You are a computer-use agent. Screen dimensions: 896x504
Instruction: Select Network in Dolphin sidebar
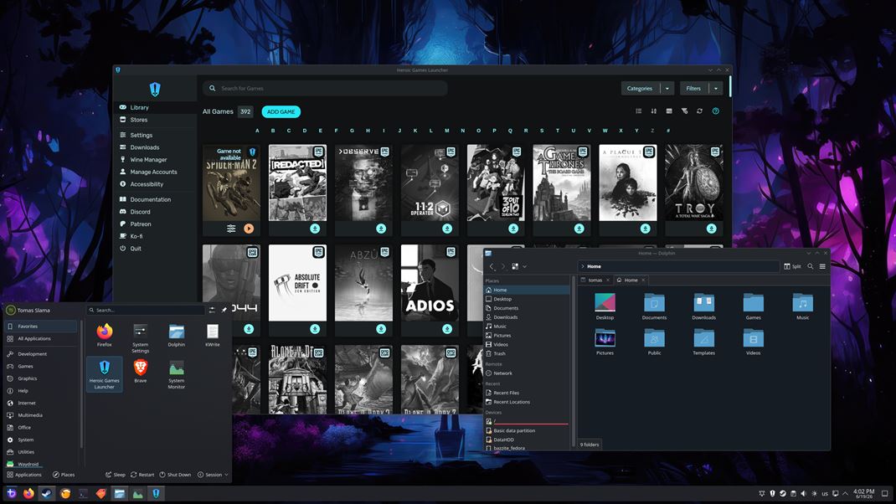point(527,373)
